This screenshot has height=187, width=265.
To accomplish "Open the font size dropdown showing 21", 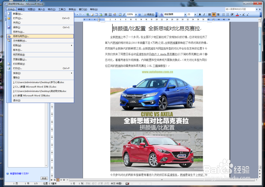I will pyautogui.click(x=195, y=15).
